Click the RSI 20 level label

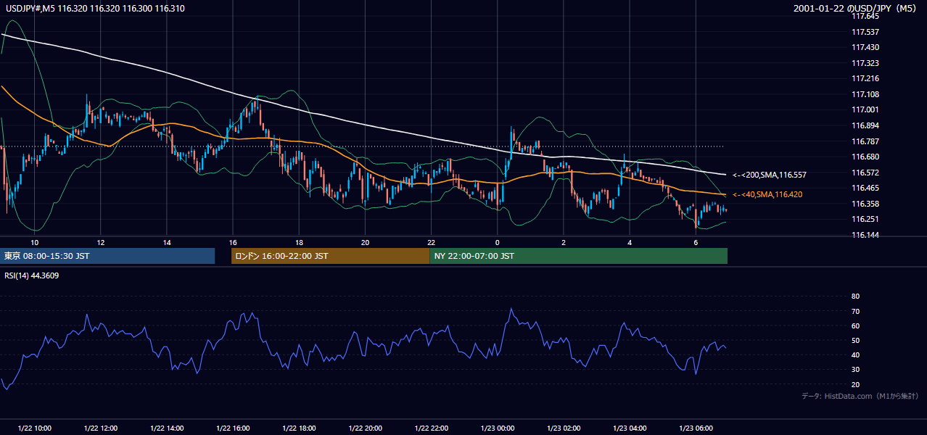(x=855, y=384)
